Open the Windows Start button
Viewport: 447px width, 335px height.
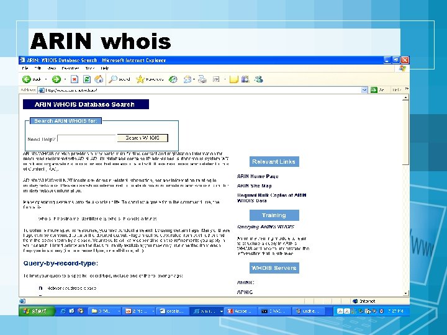click(x=37, y=311)
